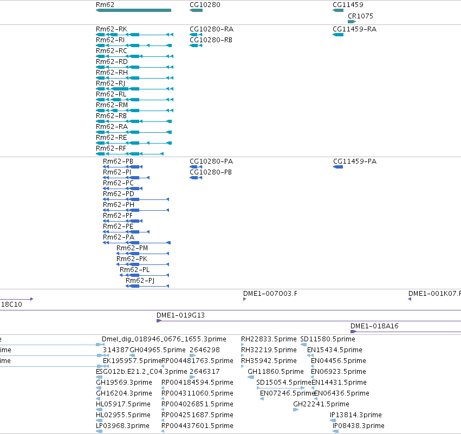The width and height of the screenshot is (461, 434).
Task: Select the Rm62-RF transcript
Action: click(x=129, y=154)
